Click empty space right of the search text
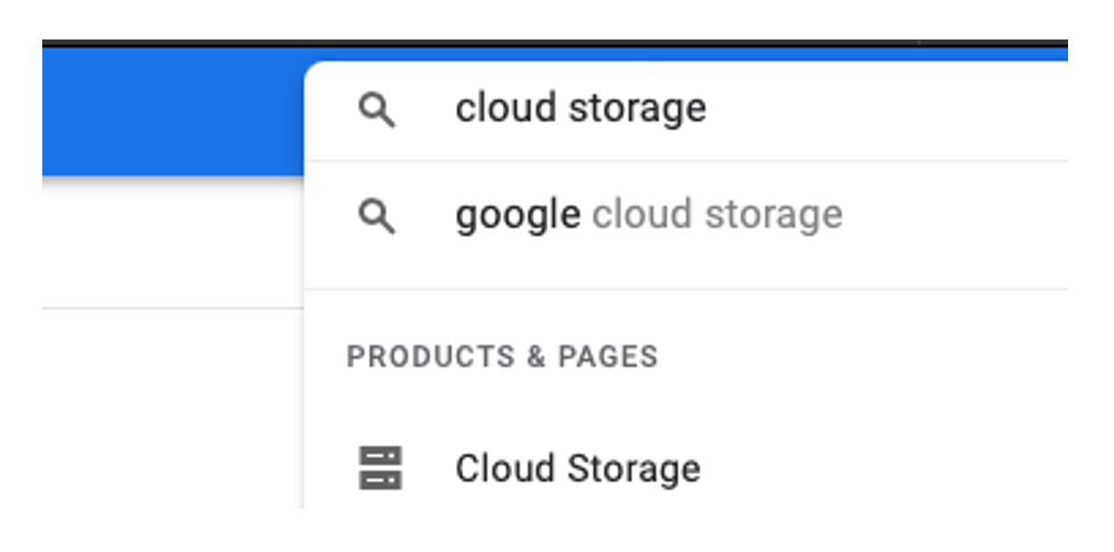Screen dimensions: 1114x552 882,109
